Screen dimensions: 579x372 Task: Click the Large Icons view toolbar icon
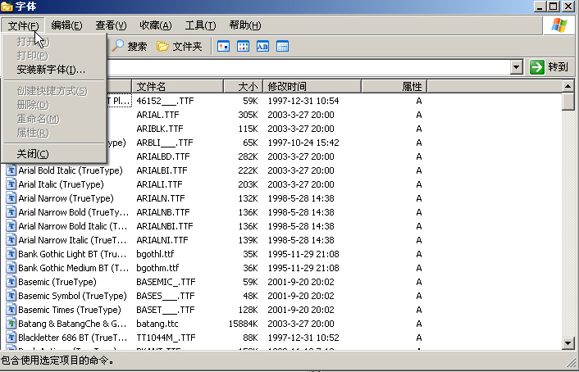223,47
